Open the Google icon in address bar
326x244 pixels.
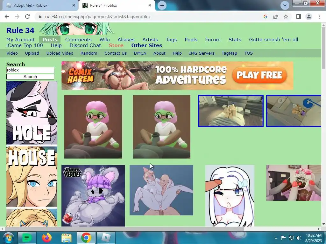click(265, 17)
